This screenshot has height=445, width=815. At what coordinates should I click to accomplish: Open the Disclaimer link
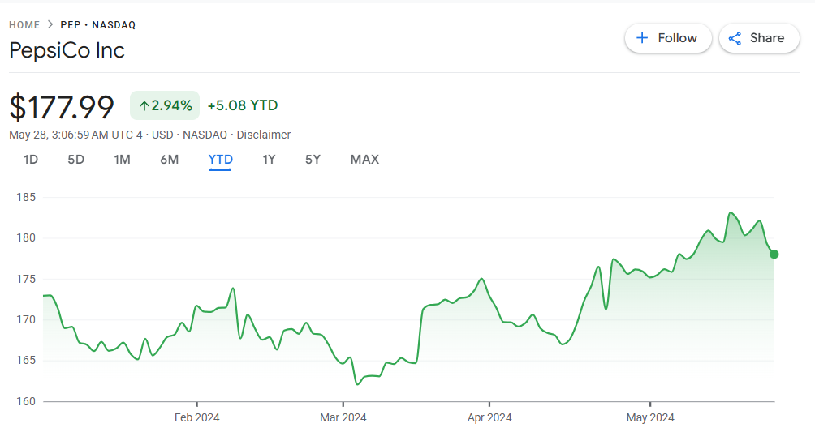point(264,135)
